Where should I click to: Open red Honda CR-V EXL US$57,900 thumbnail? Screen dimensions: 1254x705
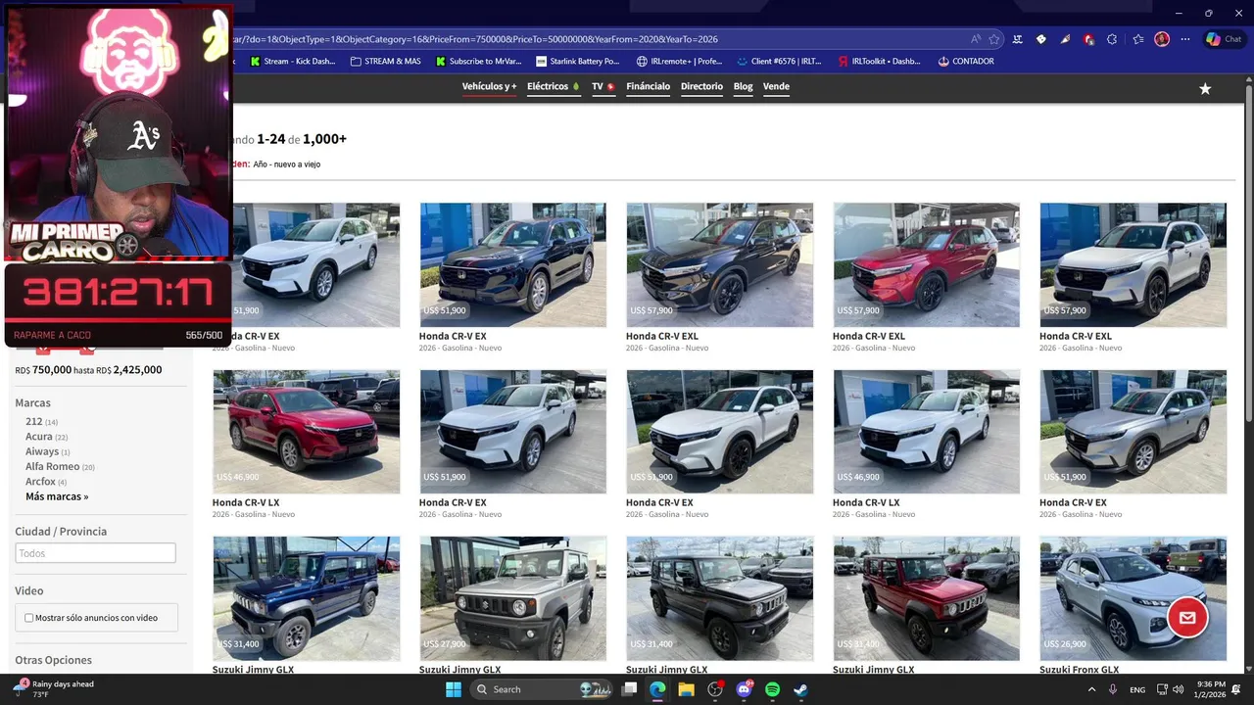926,264
